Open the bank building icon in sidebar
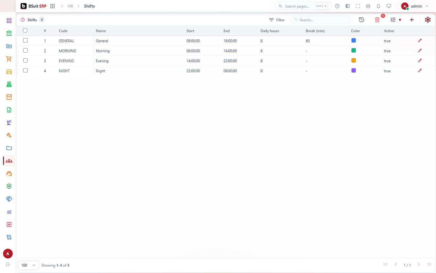The height and width of the screenshot is (273, 436). coord(9,33)
